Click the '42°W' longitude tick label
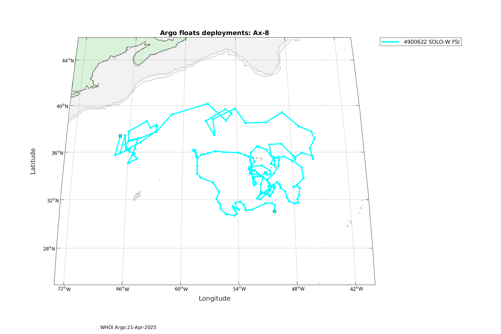Viewport: 501px width, 334px height. [356, 289]
